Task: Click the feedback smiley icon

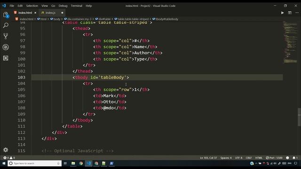Action: coord(287,158)
